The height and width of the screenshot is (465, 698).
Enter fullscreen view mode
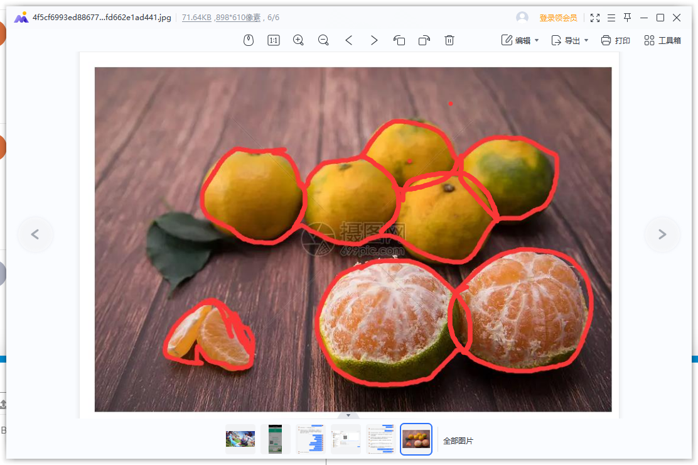click(594, 18)
